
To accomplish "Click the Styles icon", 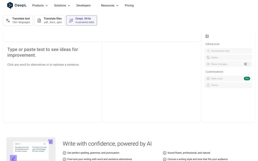I will 208,57.
